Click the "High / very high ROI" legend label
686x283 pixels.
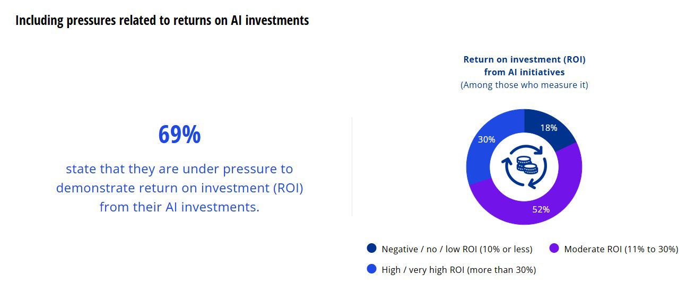[458, 270]
